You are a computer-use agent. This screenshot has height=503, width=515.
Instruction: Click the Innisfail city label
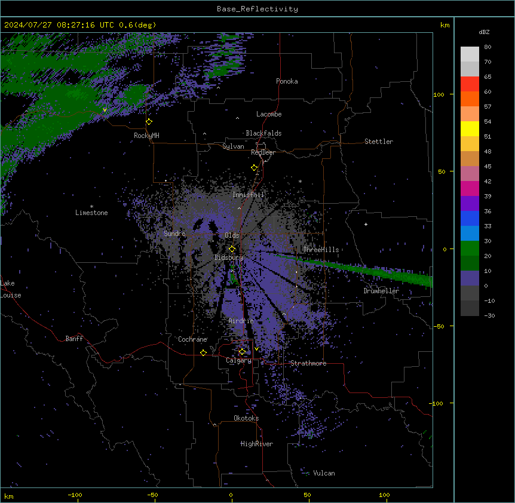[248, 195]
